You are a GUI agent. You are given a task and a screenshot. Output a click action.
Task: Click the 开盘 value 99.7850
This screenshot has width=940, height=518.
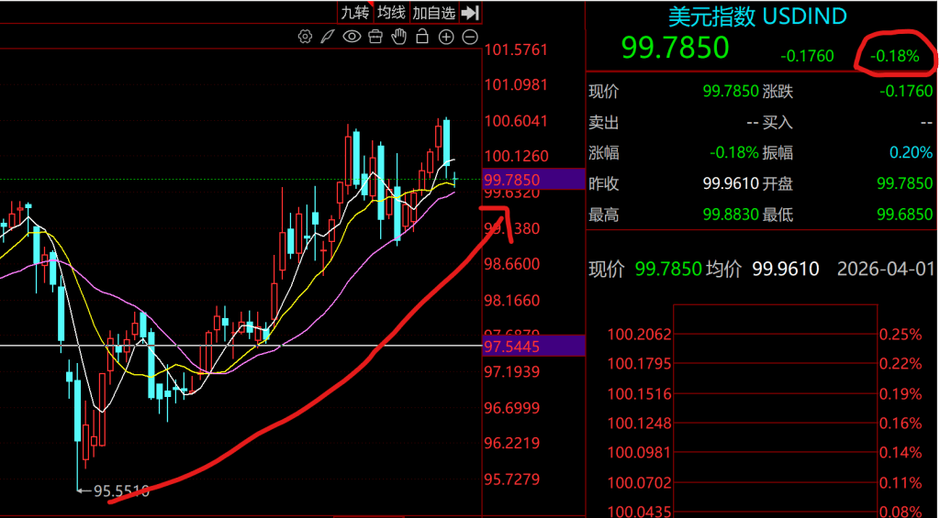pyautogui.click(x=904, y=183)
